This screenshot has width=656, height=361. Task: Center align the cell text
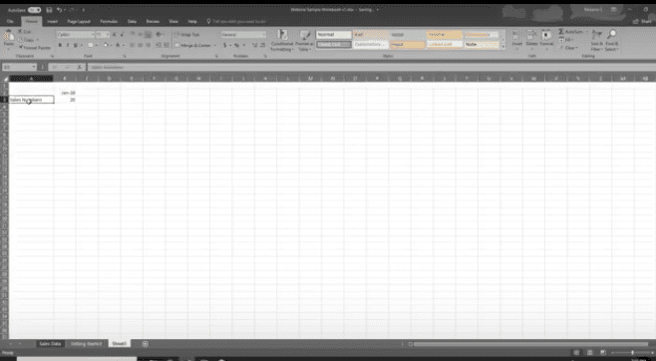pyautogui.click(x=141, y=45)
